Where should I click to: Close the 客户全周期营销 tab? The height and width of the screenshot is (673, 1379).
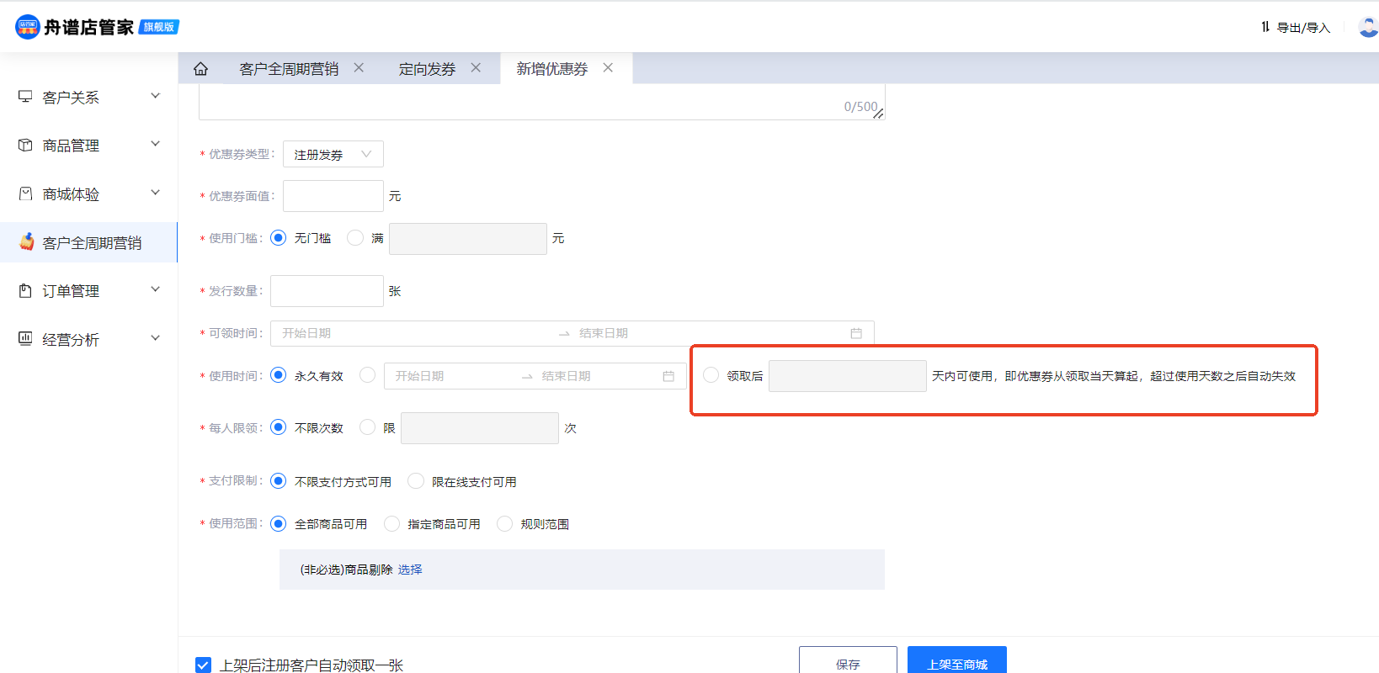click(x=359, y=68)
